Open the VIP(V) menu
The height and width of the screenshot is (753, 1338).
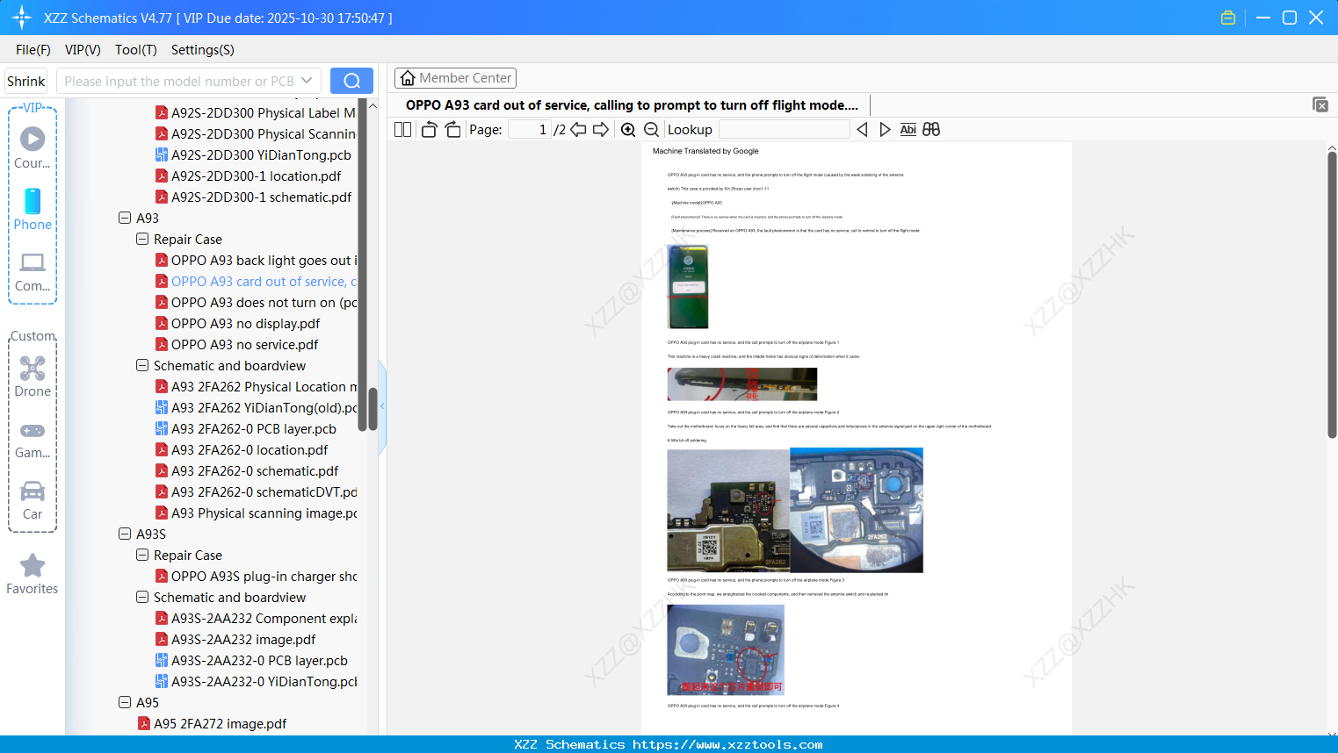point(83,50)
